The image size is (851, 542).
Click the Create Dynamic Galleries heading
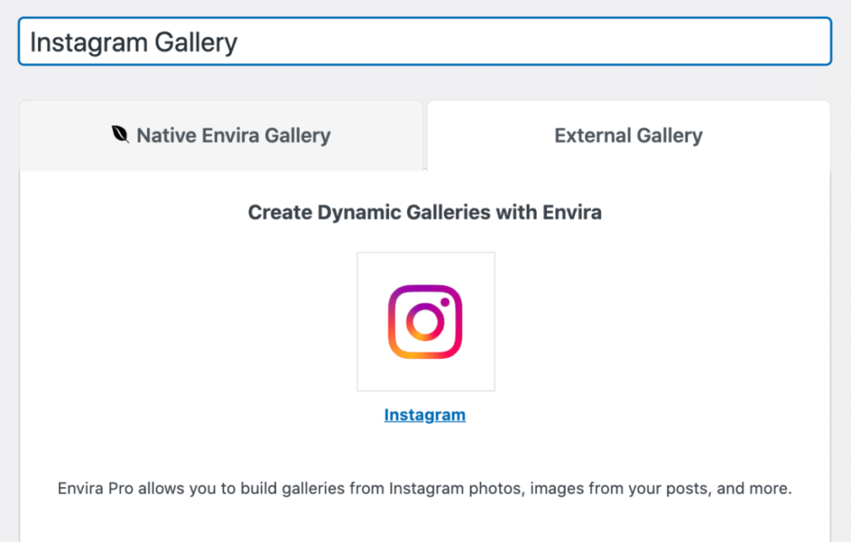[x=425, y=212]
